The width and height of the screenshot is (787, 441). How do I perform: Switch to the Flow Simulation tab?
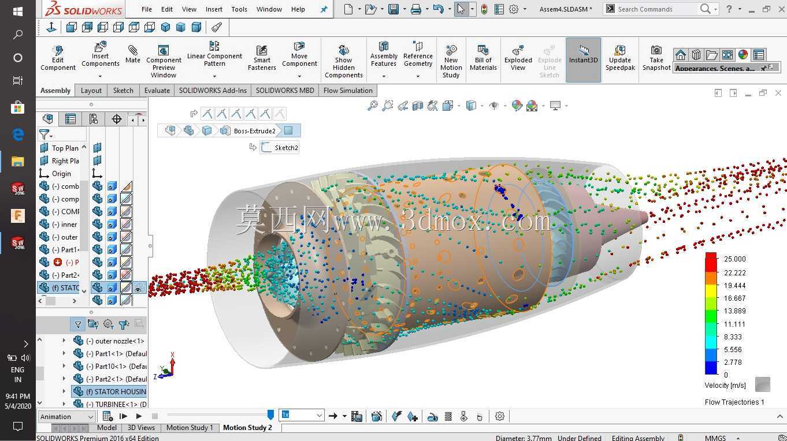(348, 91)
